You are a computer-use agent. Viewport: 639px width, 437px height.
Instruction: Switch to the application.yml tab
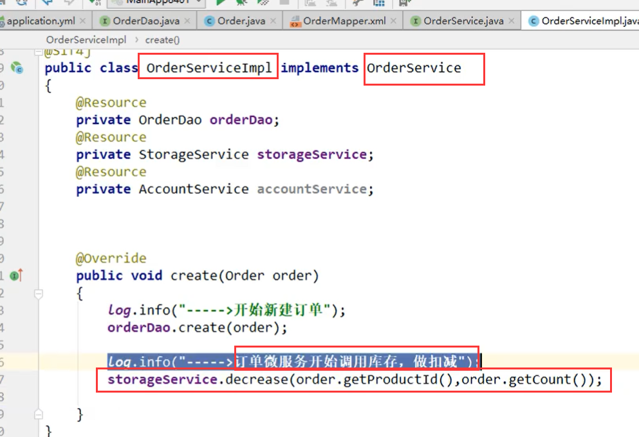[41, 21]
